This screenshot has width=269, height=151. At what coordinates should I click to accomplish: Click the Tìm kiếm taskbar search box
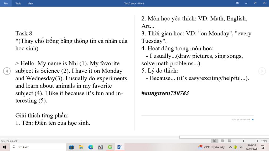[x=38, y=147]
